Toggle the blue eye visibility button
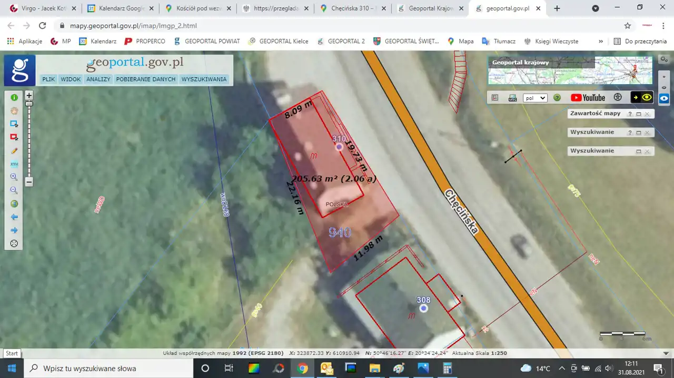Screen dimensions: 674x378 [x=664, y=98]
